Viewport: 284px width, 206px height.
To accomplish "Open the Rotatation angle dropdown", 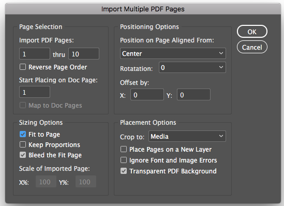I will pos(192,67).
